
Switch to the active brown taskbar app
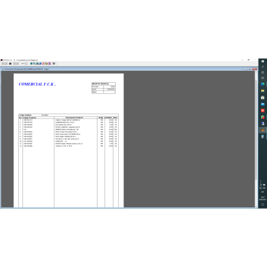[x=263, y=130]
